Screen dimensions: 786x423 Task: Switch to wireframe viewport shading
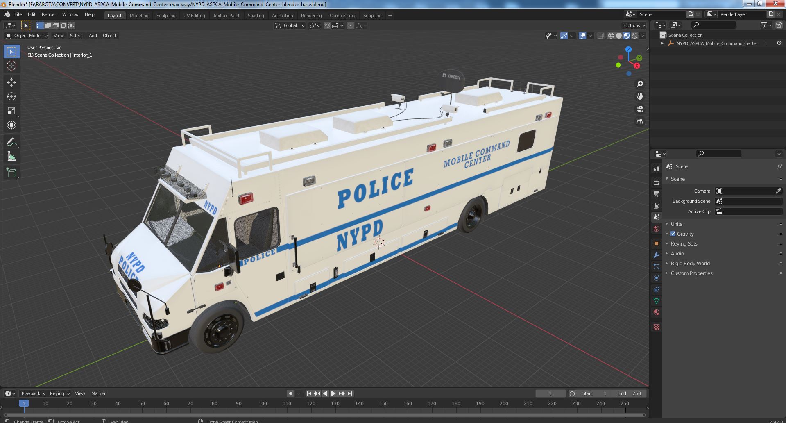point(611,36)
